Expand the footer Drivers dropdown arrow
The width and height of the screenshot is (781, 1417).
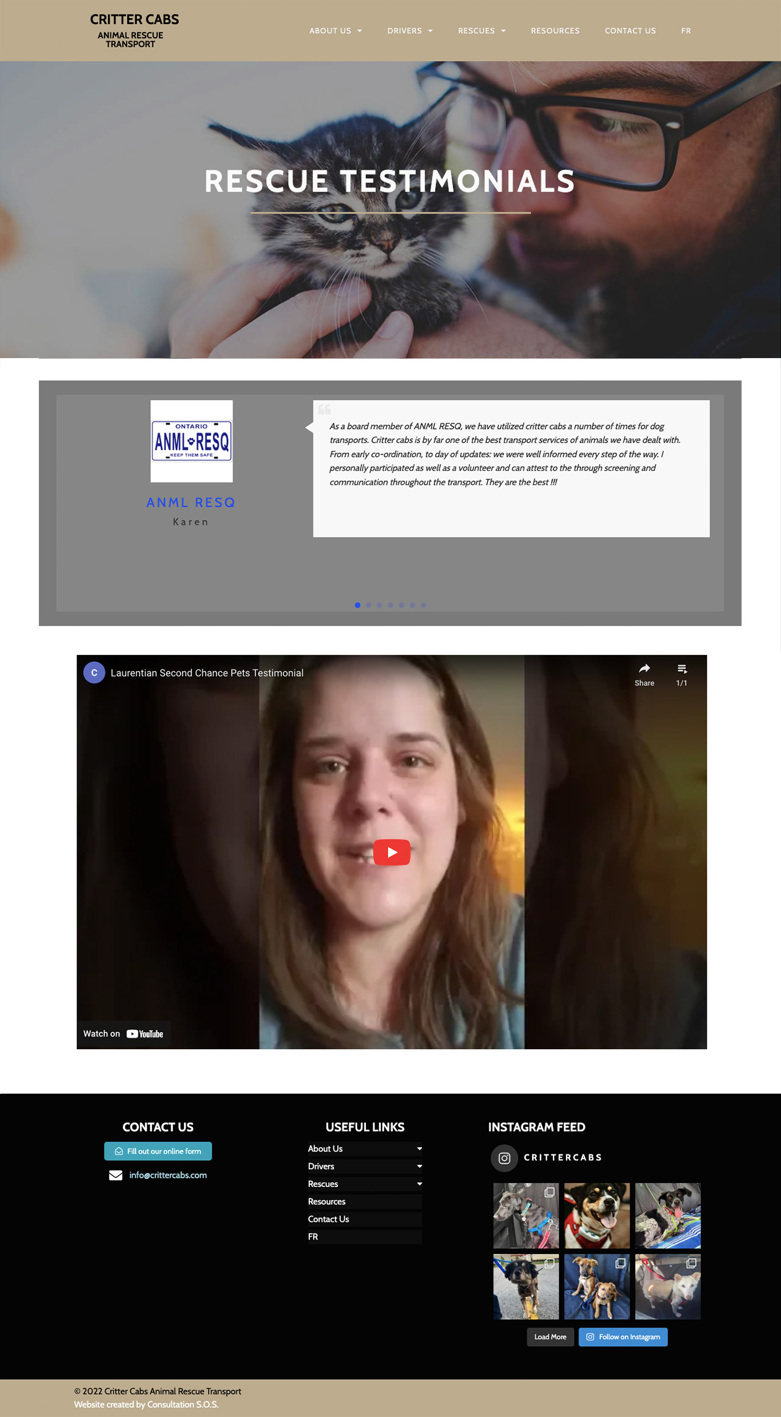[x=419, y=1166]
